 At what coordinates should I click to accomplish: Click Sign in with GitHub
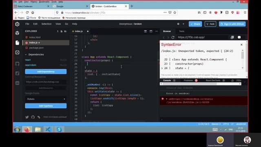[x=232, y=24]
